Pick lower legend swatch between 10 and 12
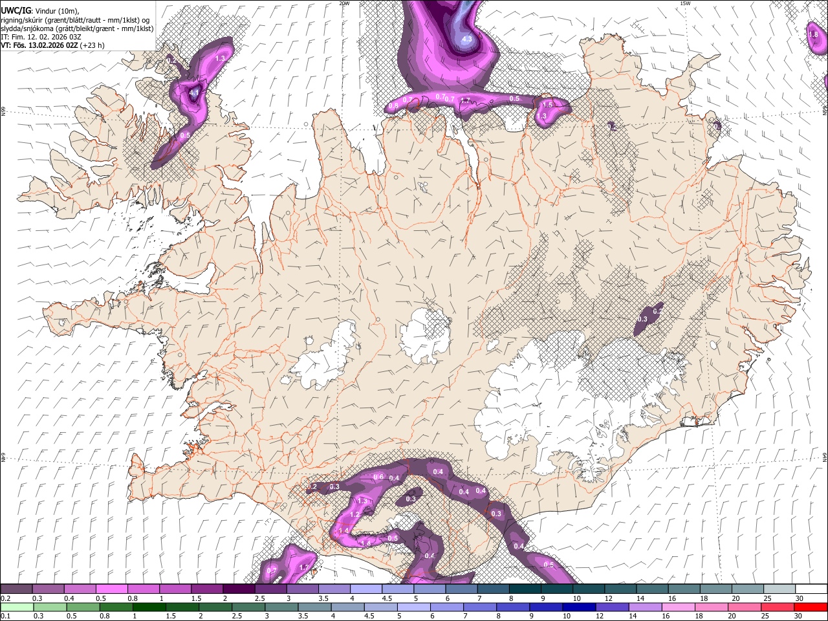The image size is (828, 621). (580, 607)
